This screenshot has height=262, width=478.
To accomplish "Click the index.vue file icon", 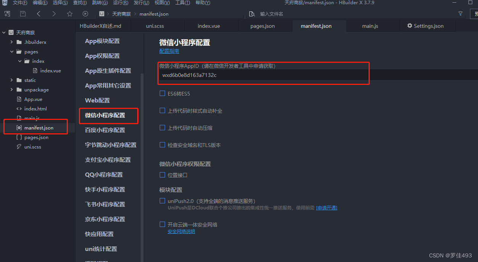I will (35, 70).
